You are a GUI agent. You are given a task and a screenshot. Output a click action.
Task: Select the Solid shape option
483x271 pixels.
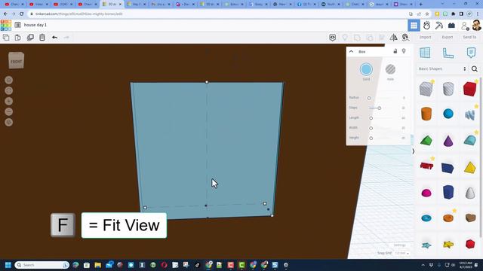pyautogui.click(x=366, y=69)
